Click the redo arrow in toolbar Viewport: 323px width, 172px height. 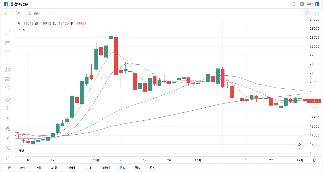click(59, 13)
